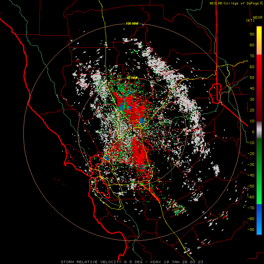Click the -40 value on velocity scale
264x264 pixels.
[251, 175]
